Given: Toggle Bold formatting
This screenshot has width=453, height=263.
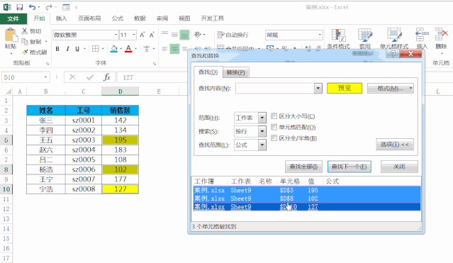Looking at the screenshot, I should coord(57,49).
